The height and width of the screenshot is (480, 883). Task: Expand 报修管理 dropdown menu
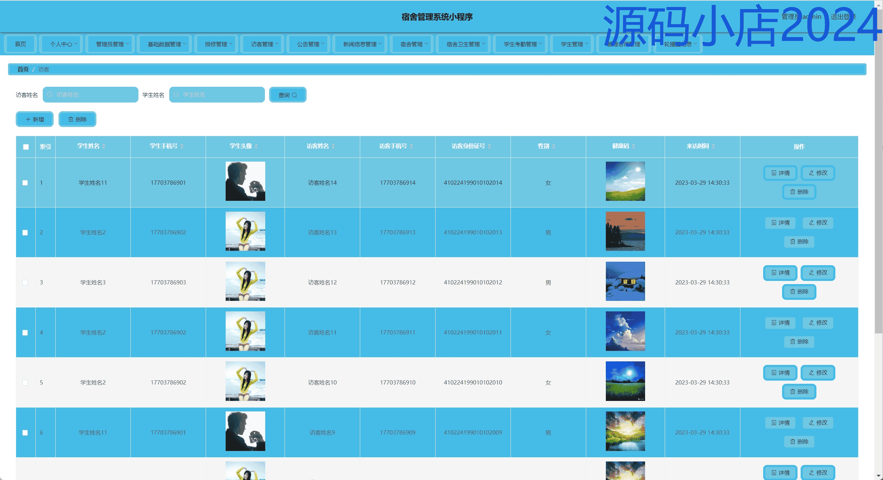tap(216, 44)
